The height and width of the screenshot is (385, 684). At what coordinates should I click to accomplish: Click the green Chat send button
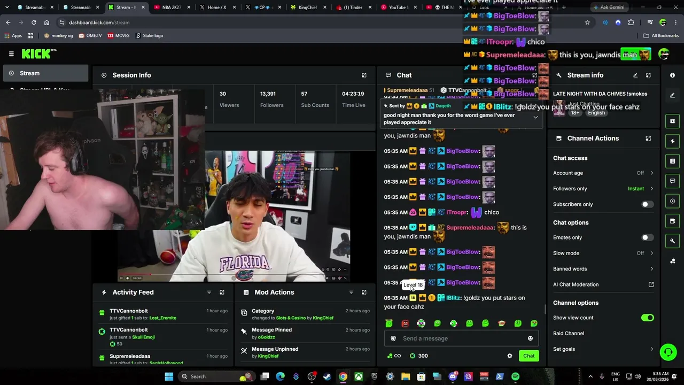(528, 356)
